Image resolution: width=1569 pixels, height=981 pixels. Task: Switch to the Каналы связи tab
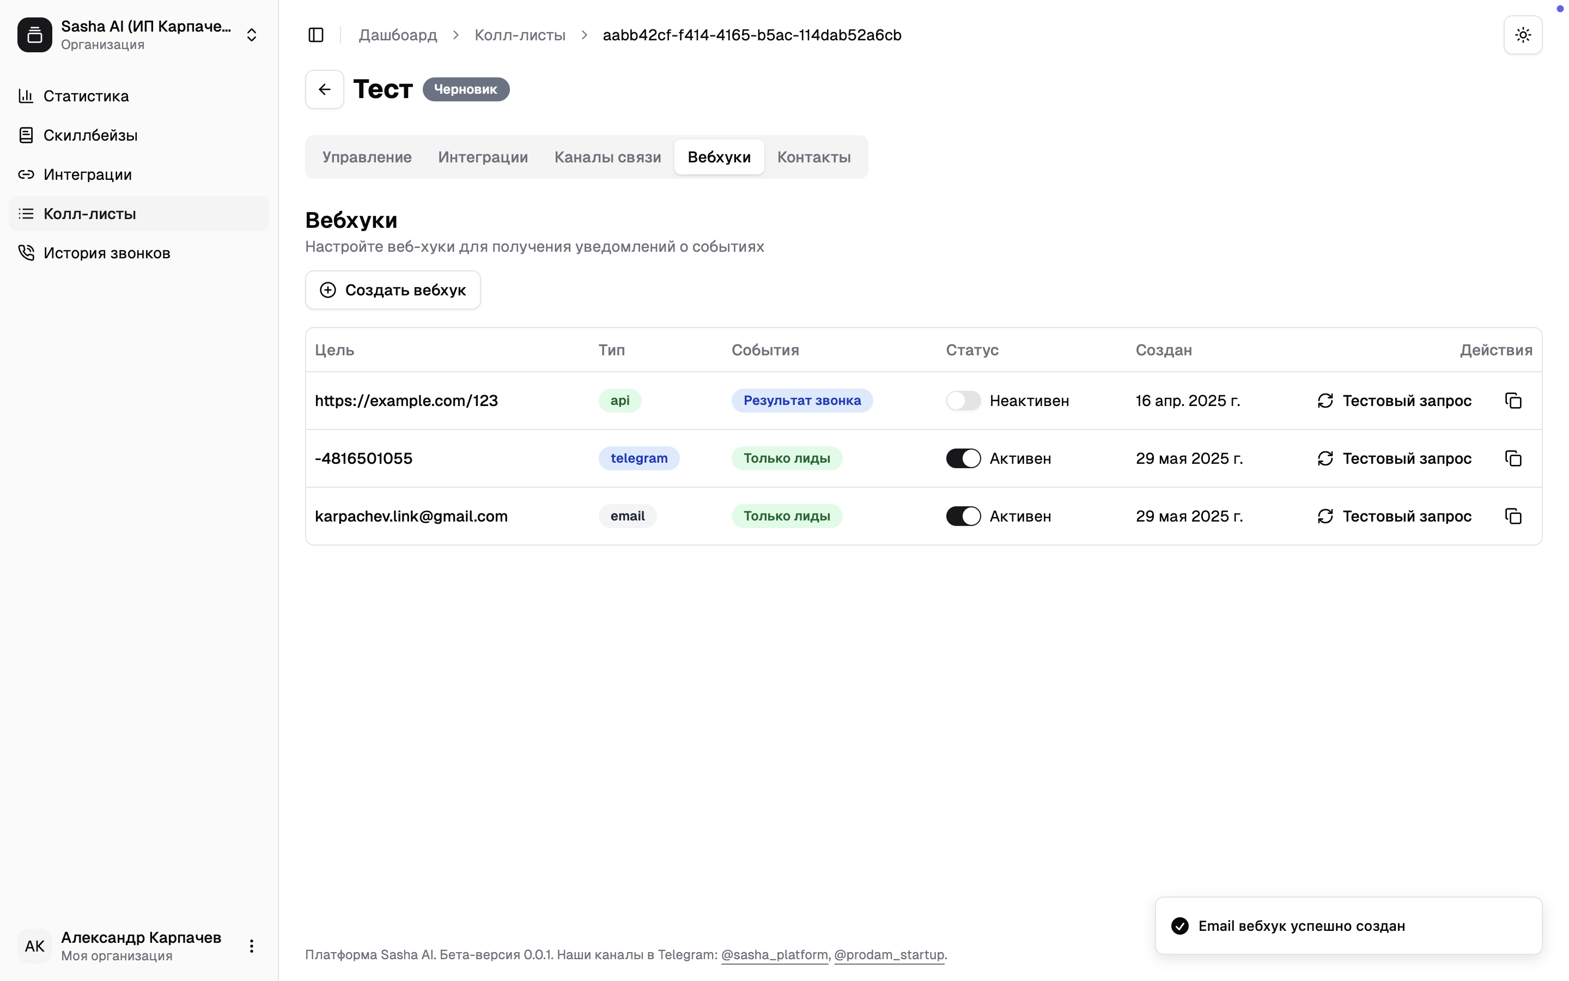(607, 157)
